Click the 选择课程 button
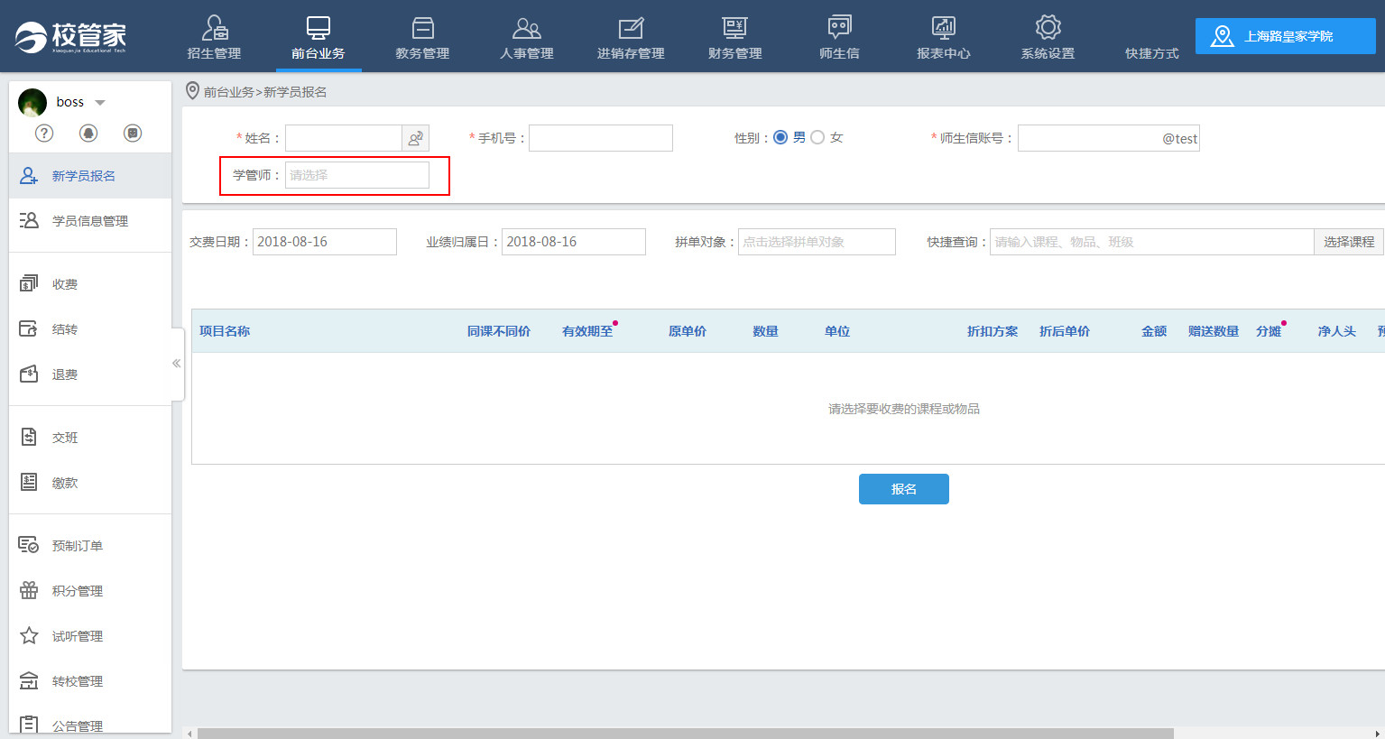This screenshot has height=739, width=1385. click(1348, 242)
